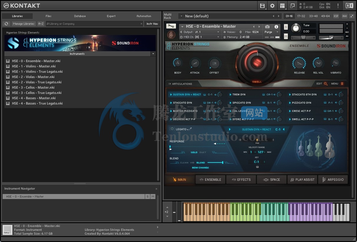
Task: Click the Library or Company search field
Action: (x=94, y=24)
